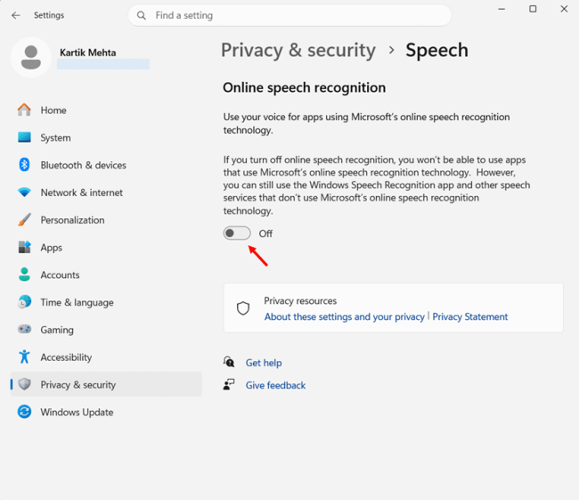Click the Personalization paintbrush icon

pos(24,219)
